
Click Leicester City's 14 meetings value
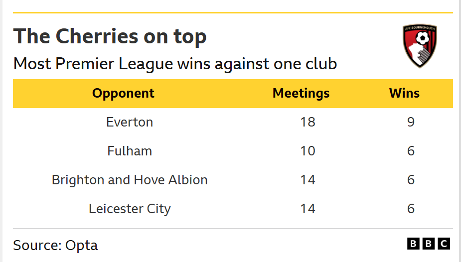(307, 209)
